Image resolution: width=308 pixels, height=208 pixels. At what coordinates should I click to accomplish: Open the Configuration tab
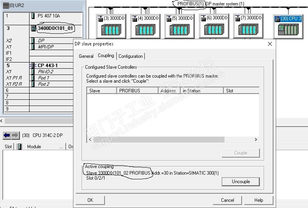[131, 56]
